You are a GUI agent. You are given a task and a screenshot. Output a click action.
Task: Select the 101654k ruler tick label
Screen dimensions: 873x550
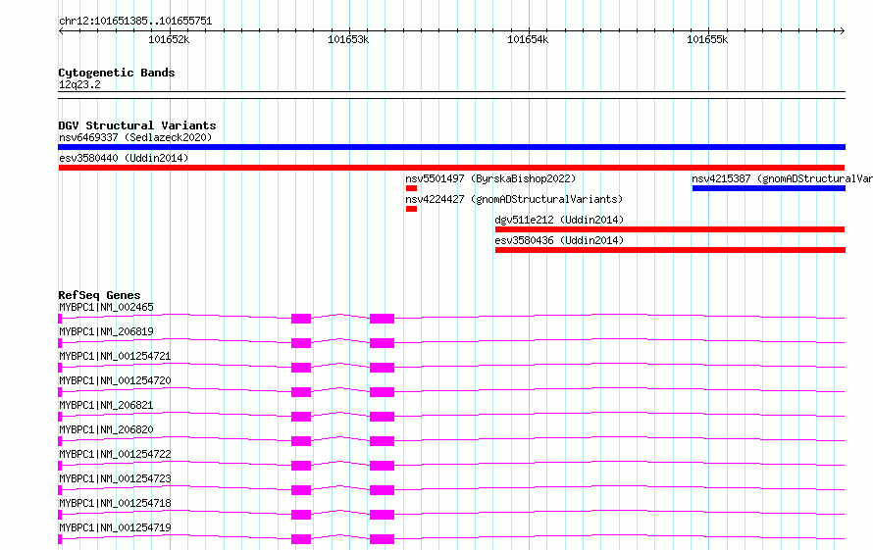click(x=528, y=39)
